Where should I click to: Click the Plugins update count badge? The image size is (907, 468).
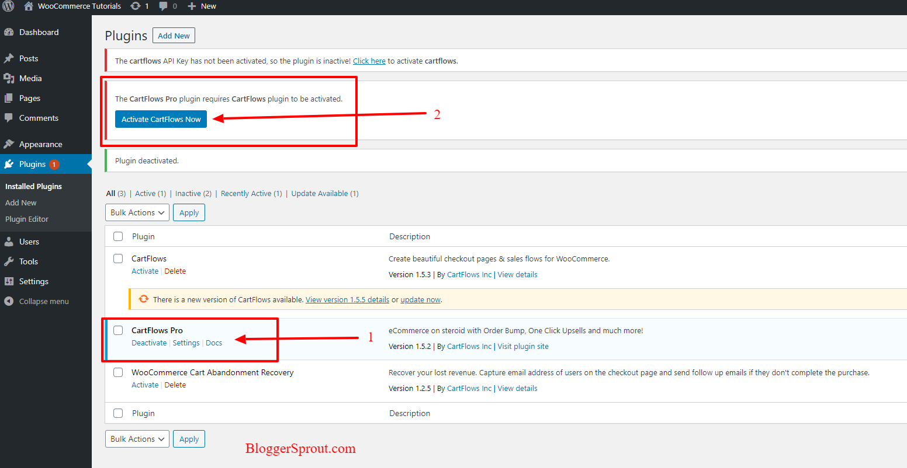point(54,165)
